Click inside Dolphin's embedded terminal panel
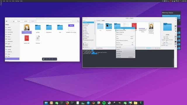Viewport: 187px width, 105px height. point(128,58)
